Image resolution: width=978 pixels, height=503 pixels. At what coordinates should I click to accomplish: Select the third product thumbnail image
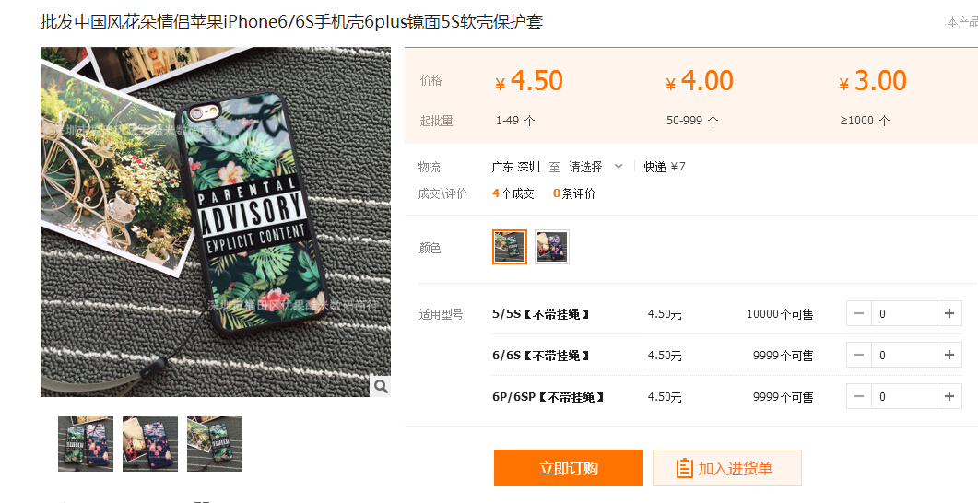point(215,444)
